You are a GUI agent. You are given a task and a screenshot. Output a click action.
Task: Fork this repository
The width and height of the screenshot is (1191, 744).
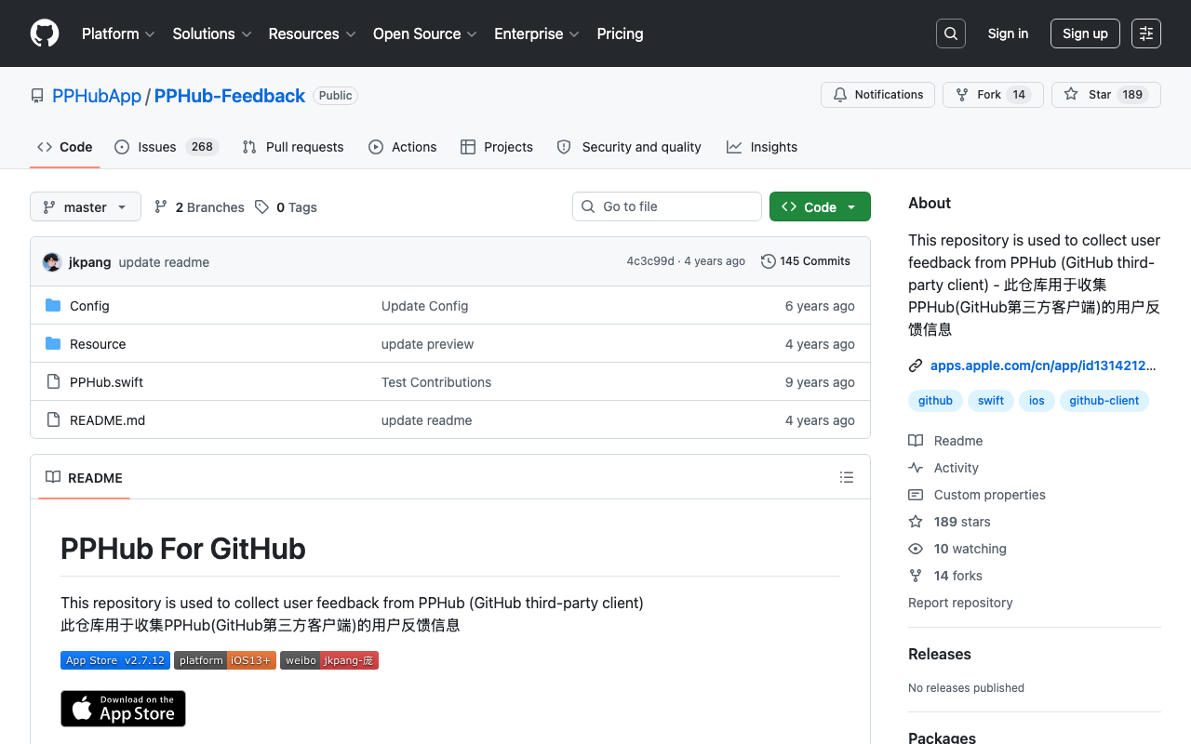click(993, 95)
